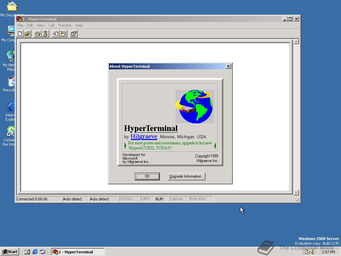Click the New connection toolbar icon
The height and width of the screenshot is (256, 341).
20,34
